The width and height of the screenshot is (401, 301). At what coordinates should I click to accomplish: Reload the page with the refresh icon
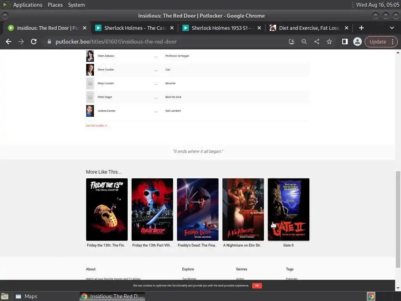pyautogui.click(x=34, y=42)
